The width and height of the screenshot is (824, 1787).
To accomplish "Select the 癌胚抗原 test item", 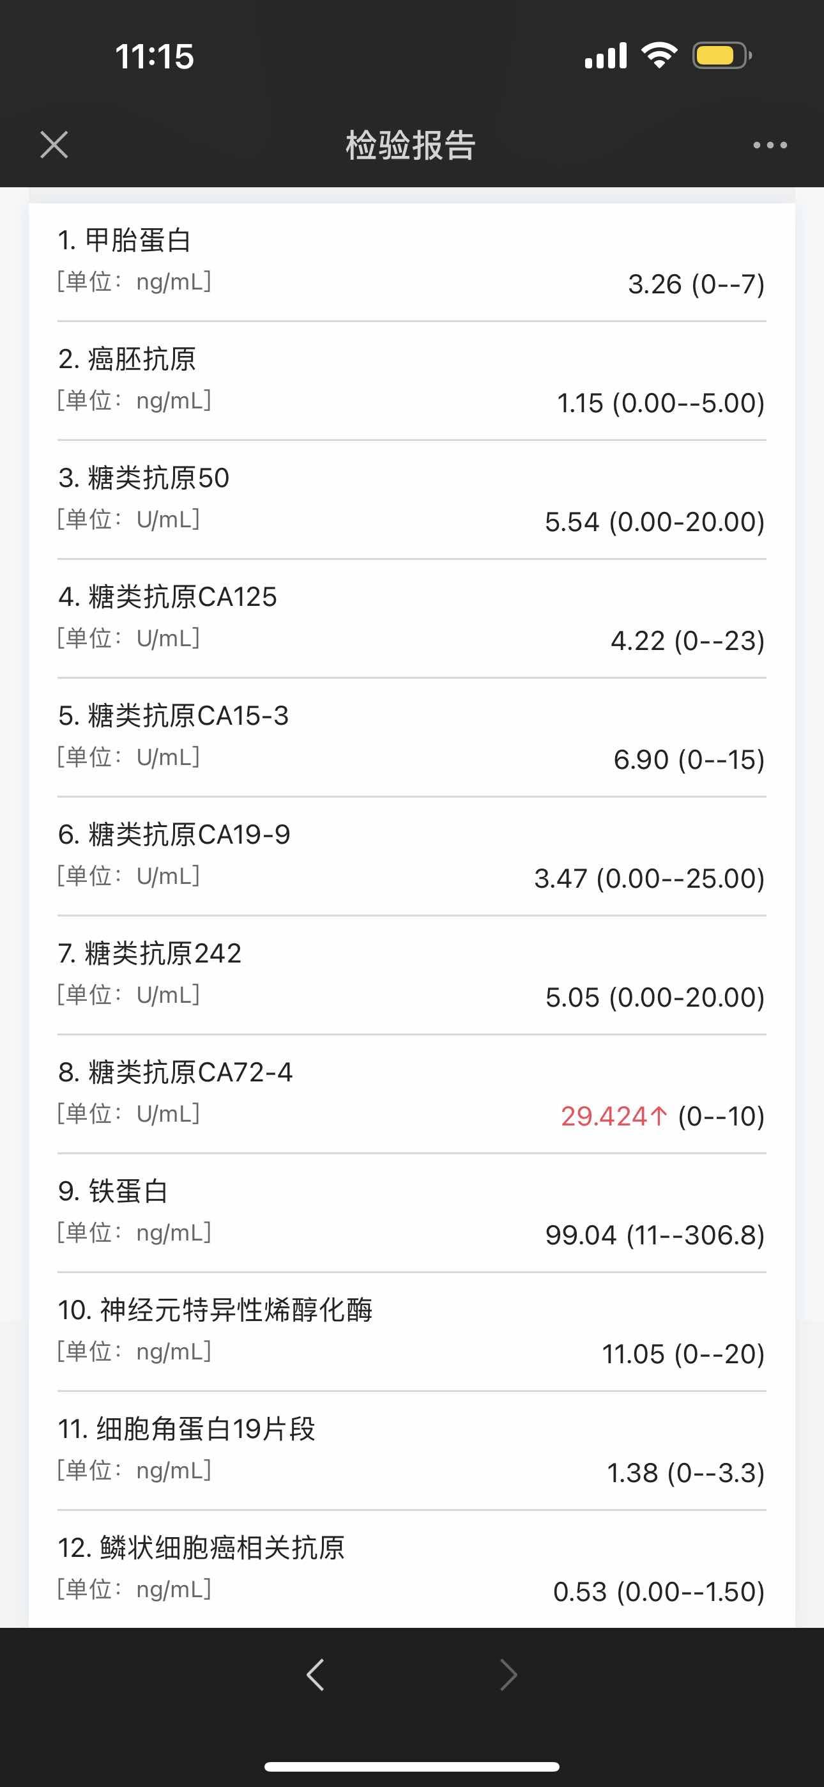I will coord(411,381).
